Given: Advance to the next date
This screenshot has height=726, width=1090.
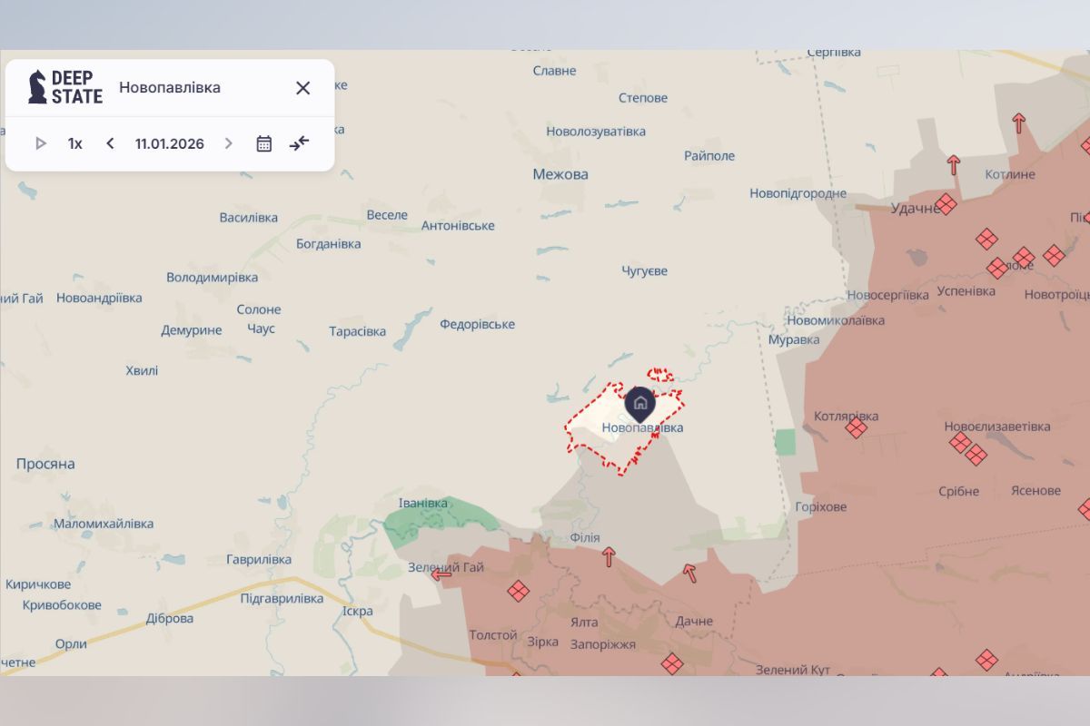Looking at the screenshot, I should click(229, 143).
